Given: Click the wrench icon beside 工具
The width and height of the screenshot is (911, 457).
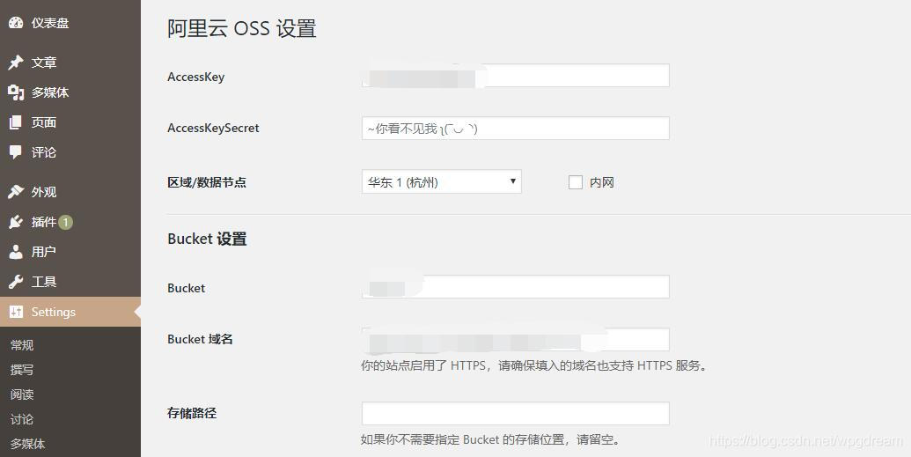Looking at the screenshot, I should pos(16,282).
